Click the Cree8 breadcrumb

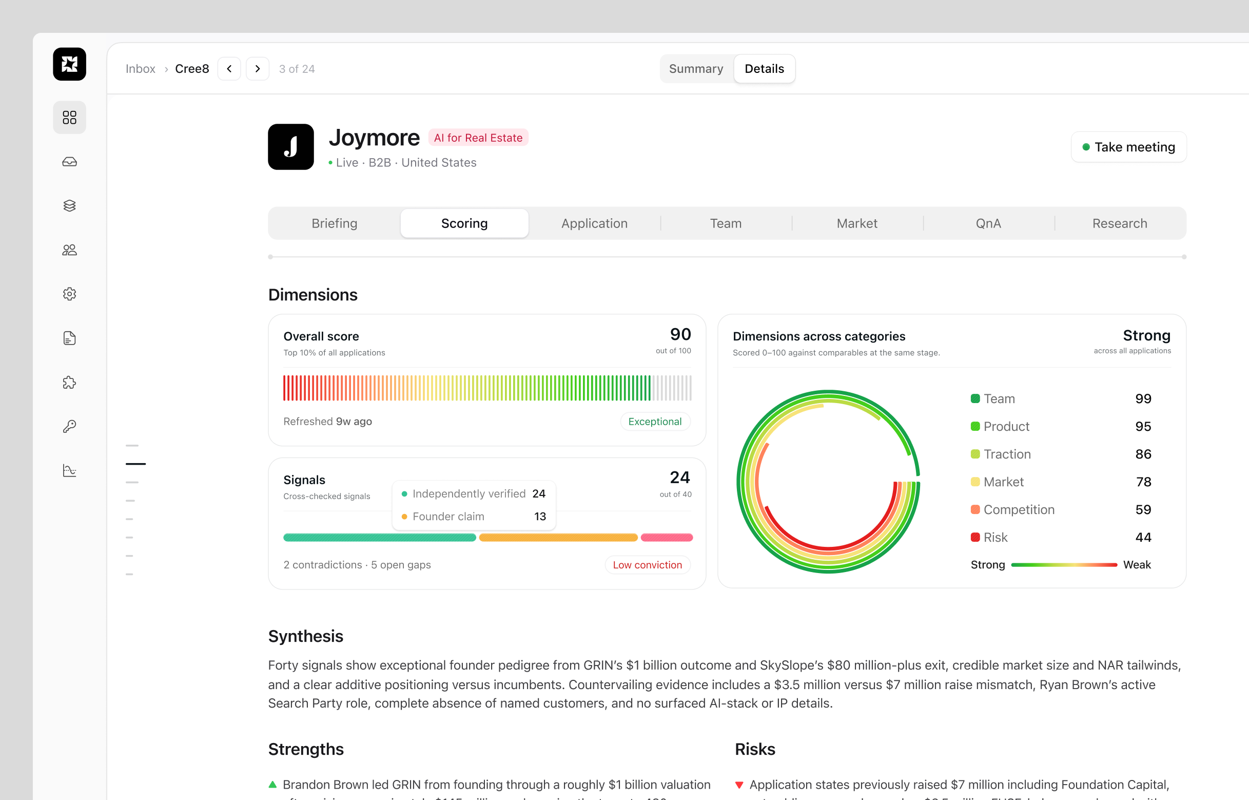pos(192,69)
